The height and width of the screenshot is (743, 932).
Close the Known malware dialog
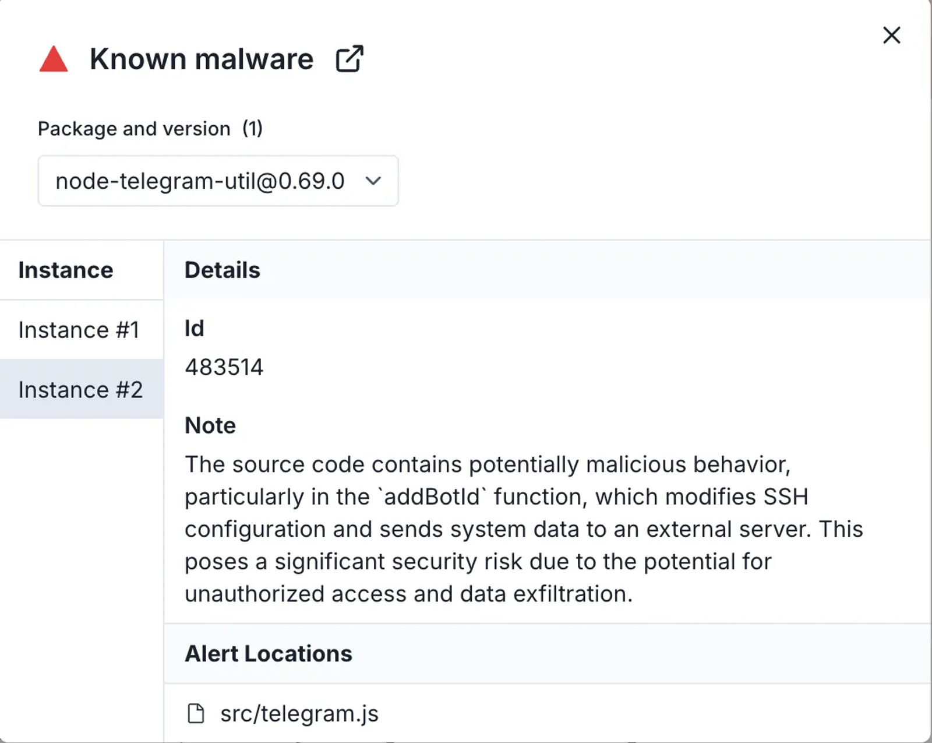click(891, 36)
